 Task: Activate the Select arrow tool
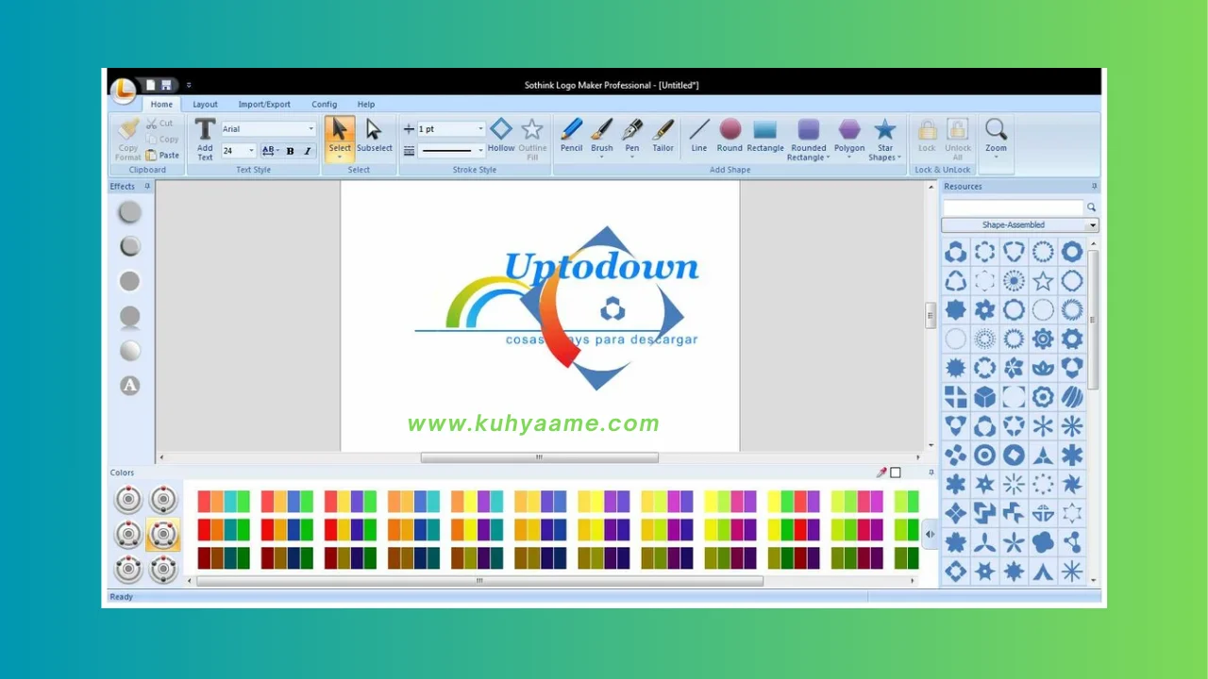click(x=340, y=138)
